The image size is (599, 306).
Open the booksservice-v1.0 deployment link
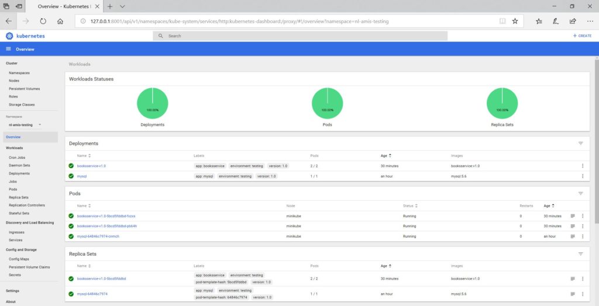[91, 166]
